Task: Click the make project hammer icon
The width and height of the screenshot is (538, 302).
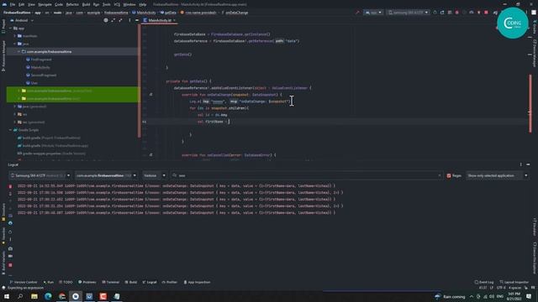Action: tap(357, 13)
